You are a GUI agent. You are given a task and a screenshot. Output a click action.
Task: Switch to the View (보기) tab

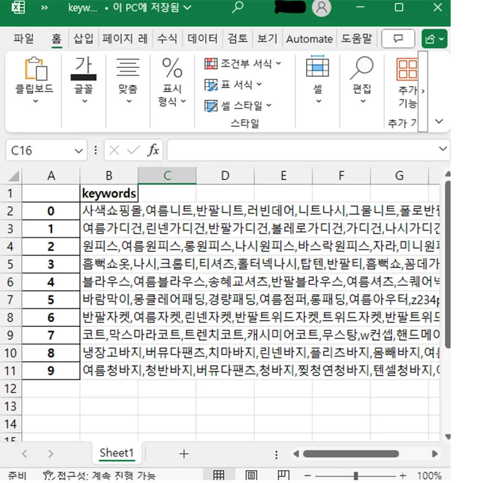pos(268,39)
